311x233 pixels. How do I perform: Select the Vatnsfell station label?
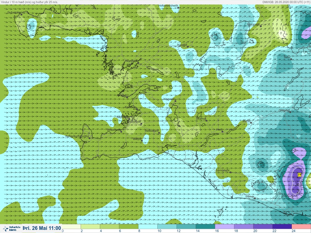[x=285, y=110]
